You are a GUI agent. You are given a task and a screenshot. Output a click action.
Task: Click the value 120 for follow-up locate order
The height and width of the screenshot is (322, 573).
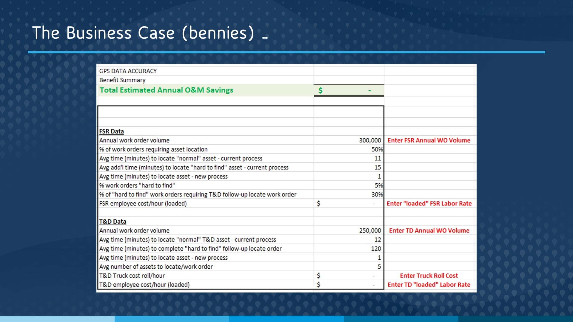pos(376,248)
